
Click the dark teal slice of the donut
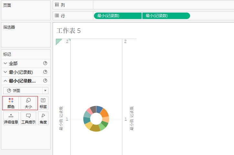(x=86, y=120)
